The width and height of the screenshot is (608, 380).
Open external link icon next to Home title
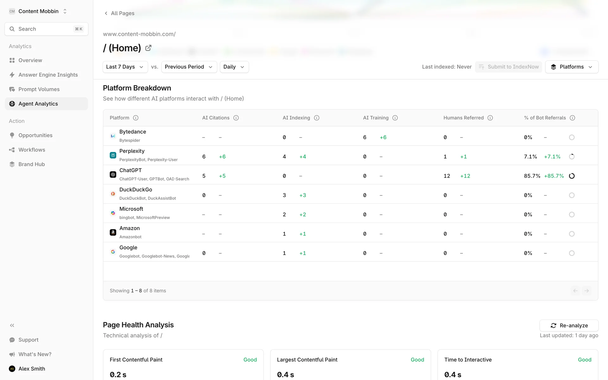pos(148,48)
